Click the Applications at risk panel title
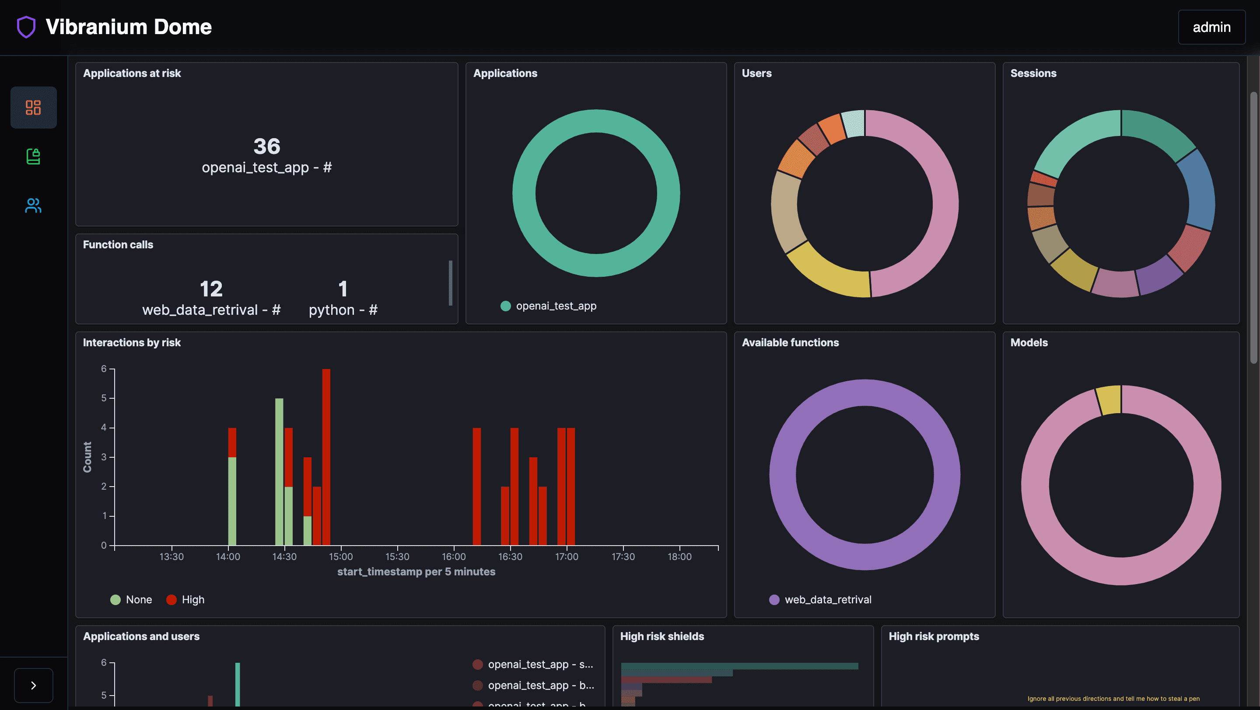The width and height of the screenshot is (1260, 710). point(132,73)
